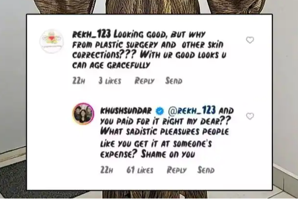
Task: Follow the @rekh_123 mention in the reply
Action: tap(192, 110)
